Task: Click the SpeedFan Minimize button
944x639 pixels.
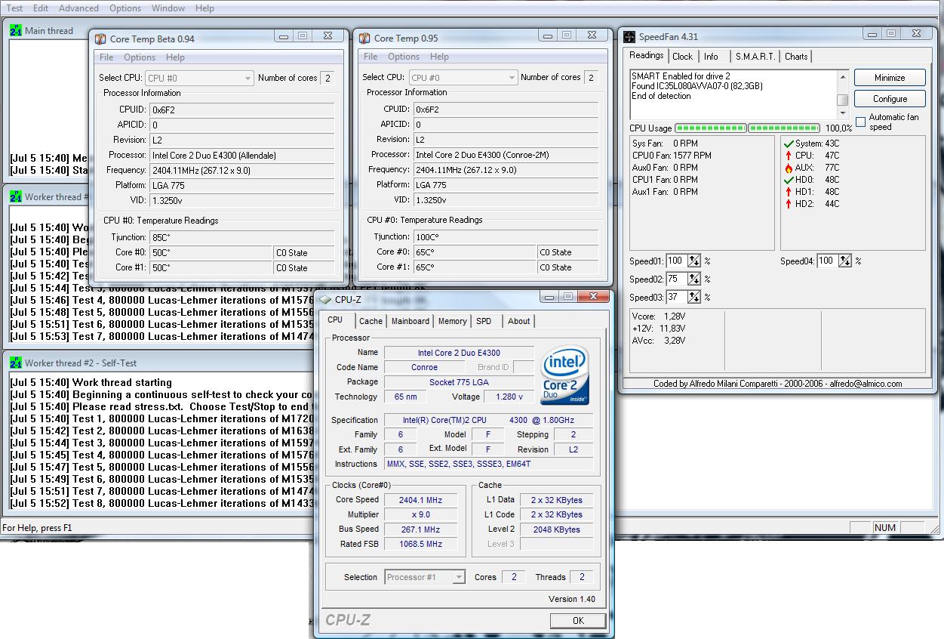Action: pos(890,78)
